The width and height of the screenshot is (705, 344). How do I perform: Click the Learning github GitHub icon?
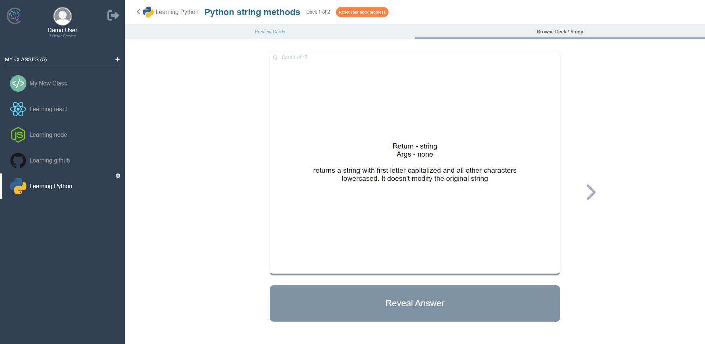[x=18, y=160]
